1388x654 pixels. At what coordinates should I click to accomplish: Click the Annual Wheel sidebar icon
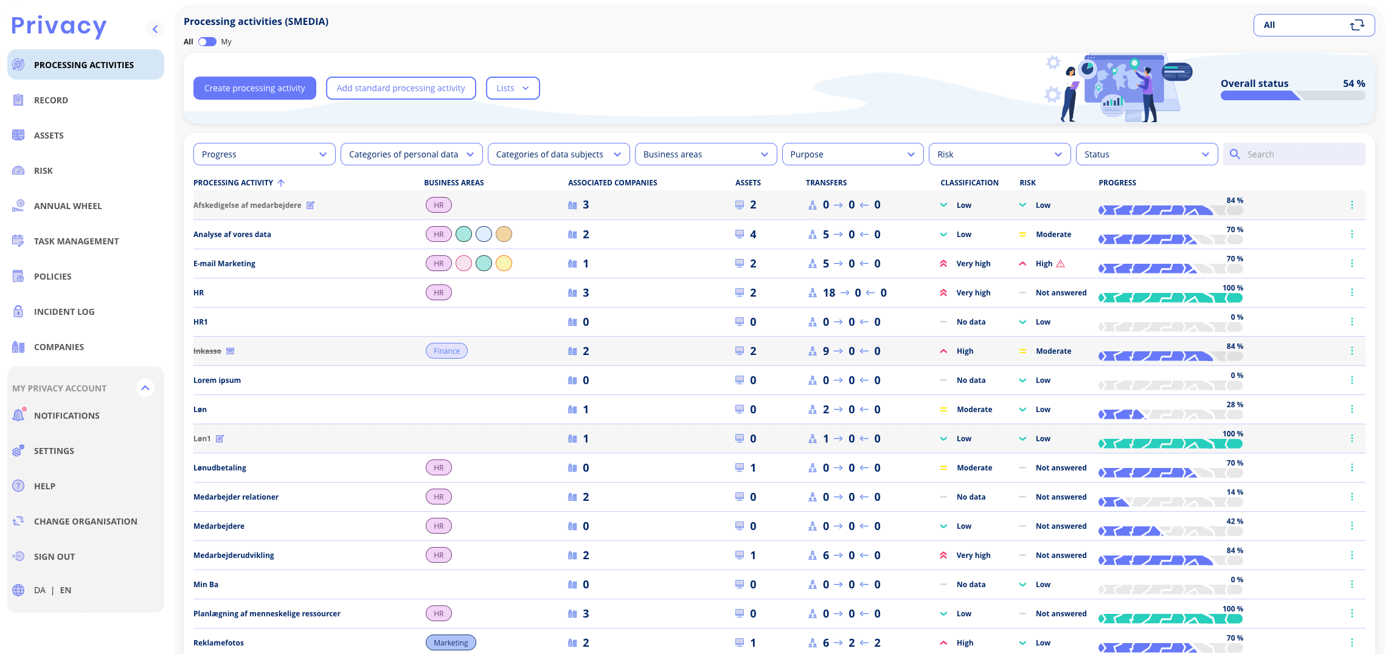[18, 206]
